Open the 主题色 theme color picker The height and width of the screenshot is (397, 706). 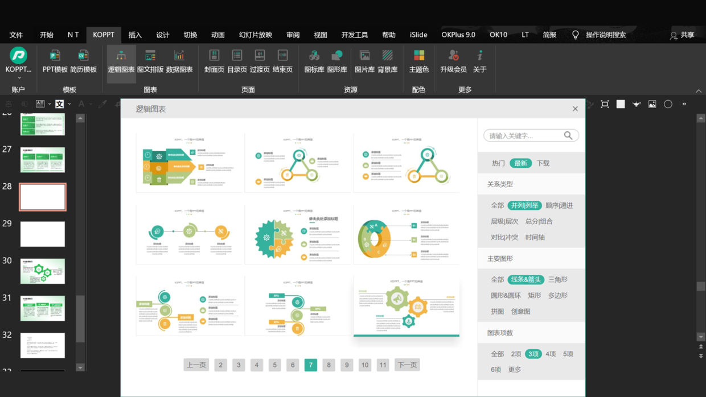418,61
